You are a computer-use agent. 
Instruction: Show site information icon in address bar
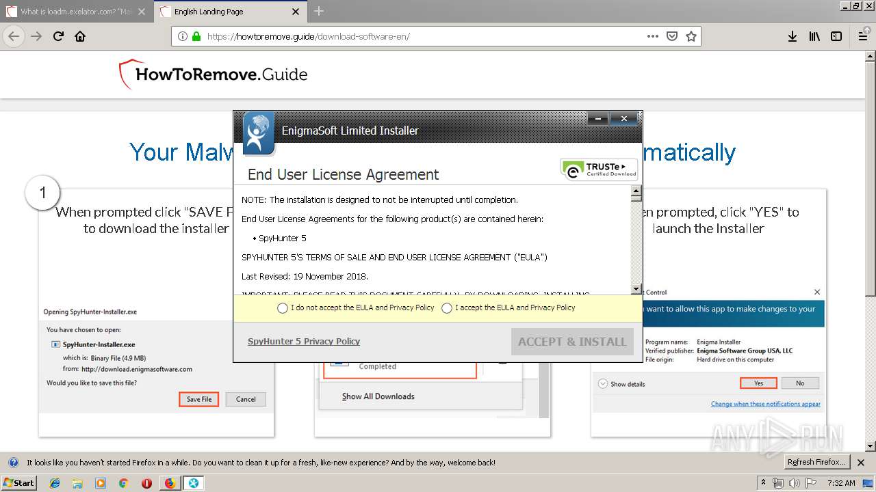point(183,36)
